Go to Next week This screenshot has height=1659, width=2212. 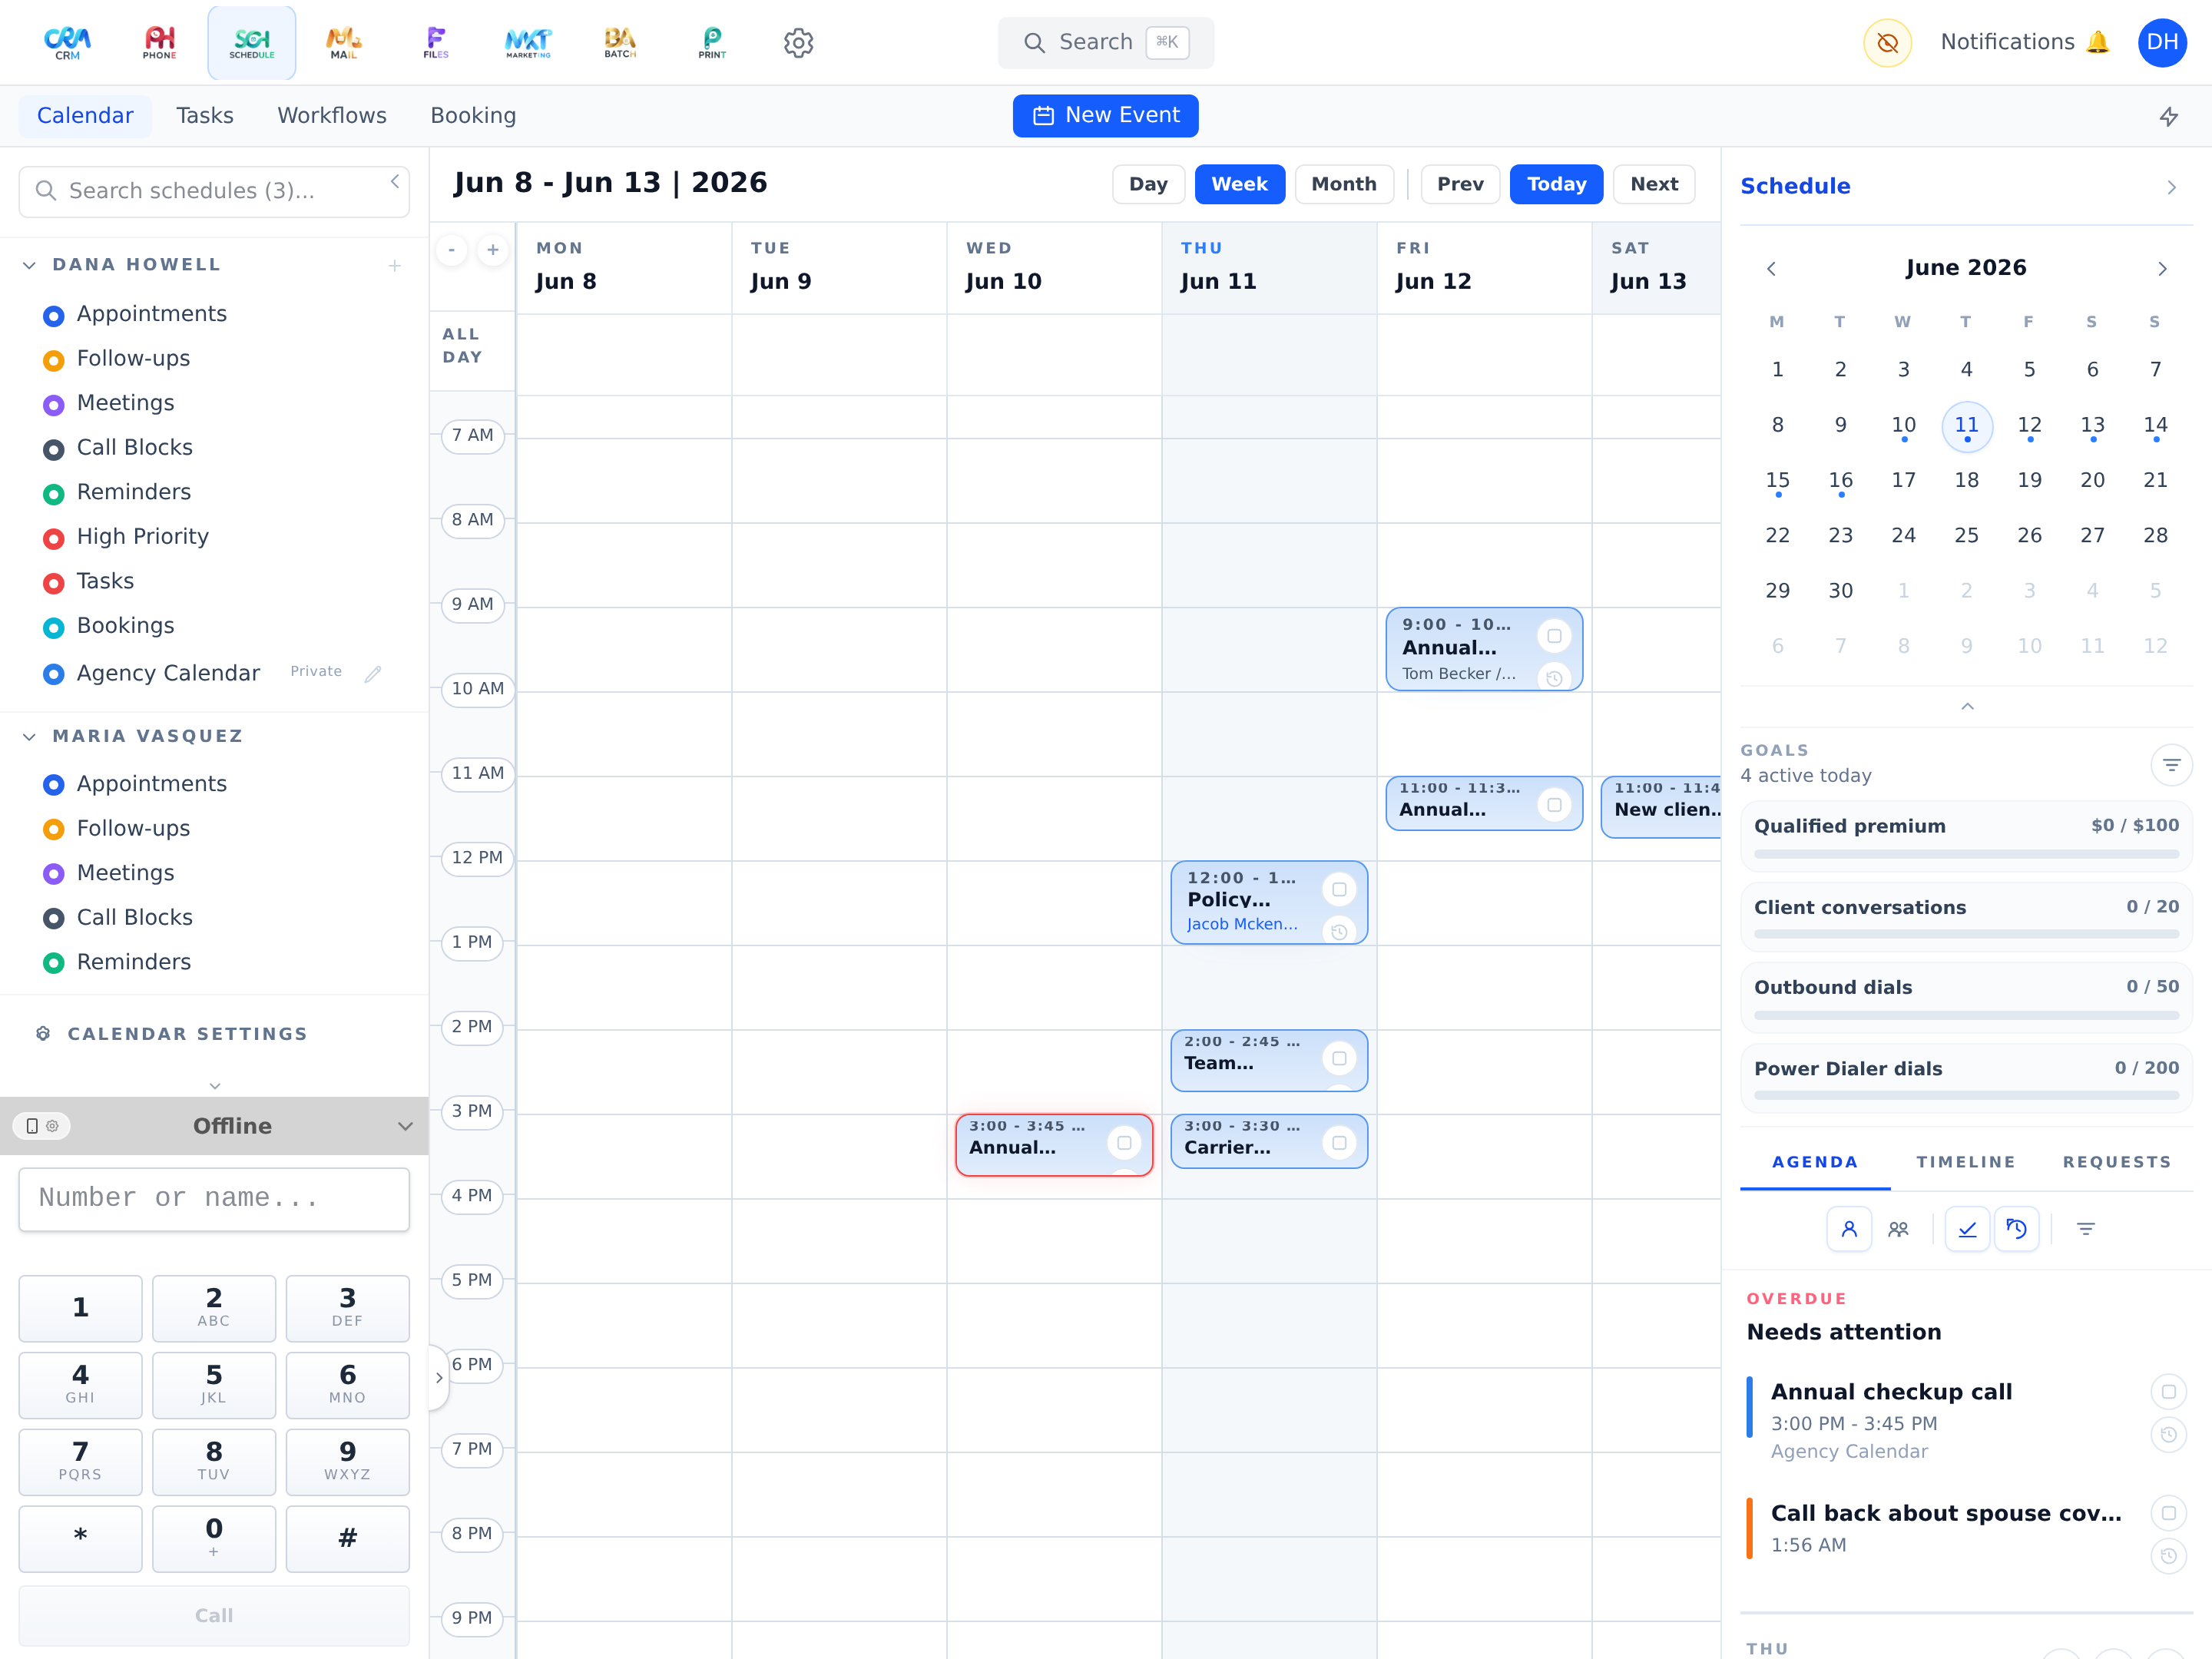pyautogui.click(x=1654, y=184)
